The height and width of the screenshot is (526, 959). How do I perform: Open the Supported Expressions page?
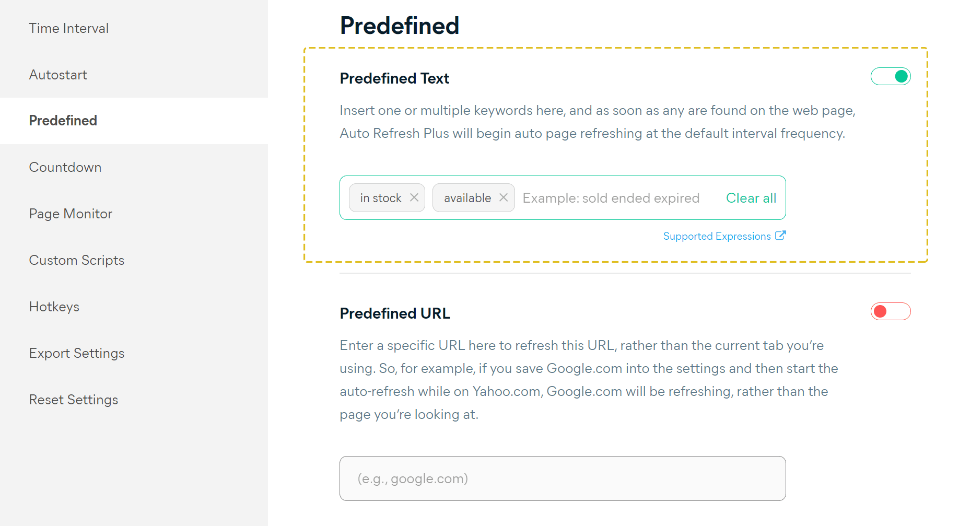tap(717, 236)
